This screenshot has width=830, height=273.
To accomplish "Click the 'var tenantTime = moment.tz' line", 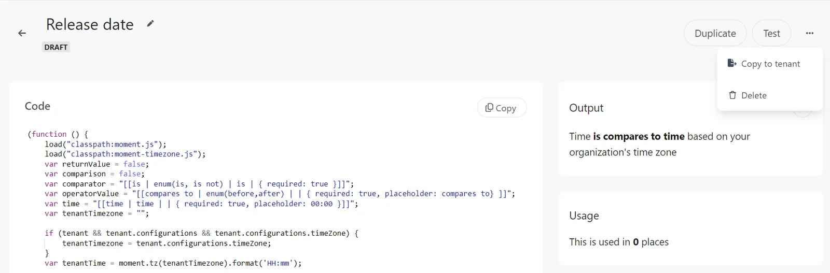I will 173,263.
